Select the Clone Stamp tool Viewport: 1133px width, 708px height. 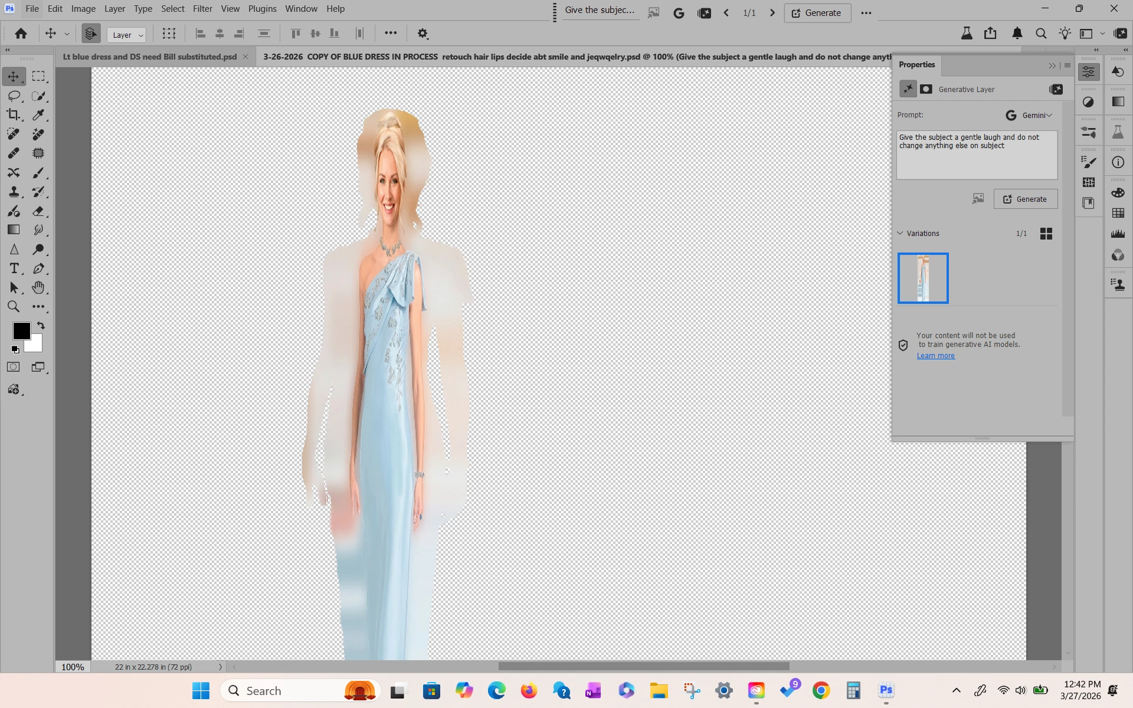14,192
